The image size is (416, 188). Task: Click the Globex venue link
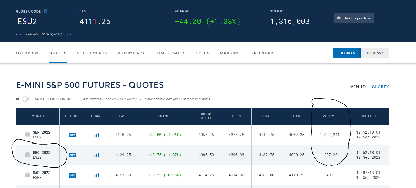tap(380, 87)
